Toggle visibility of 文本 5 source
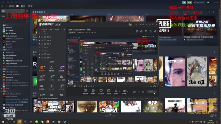Screen dimensions: 221x124 point(40,37)
